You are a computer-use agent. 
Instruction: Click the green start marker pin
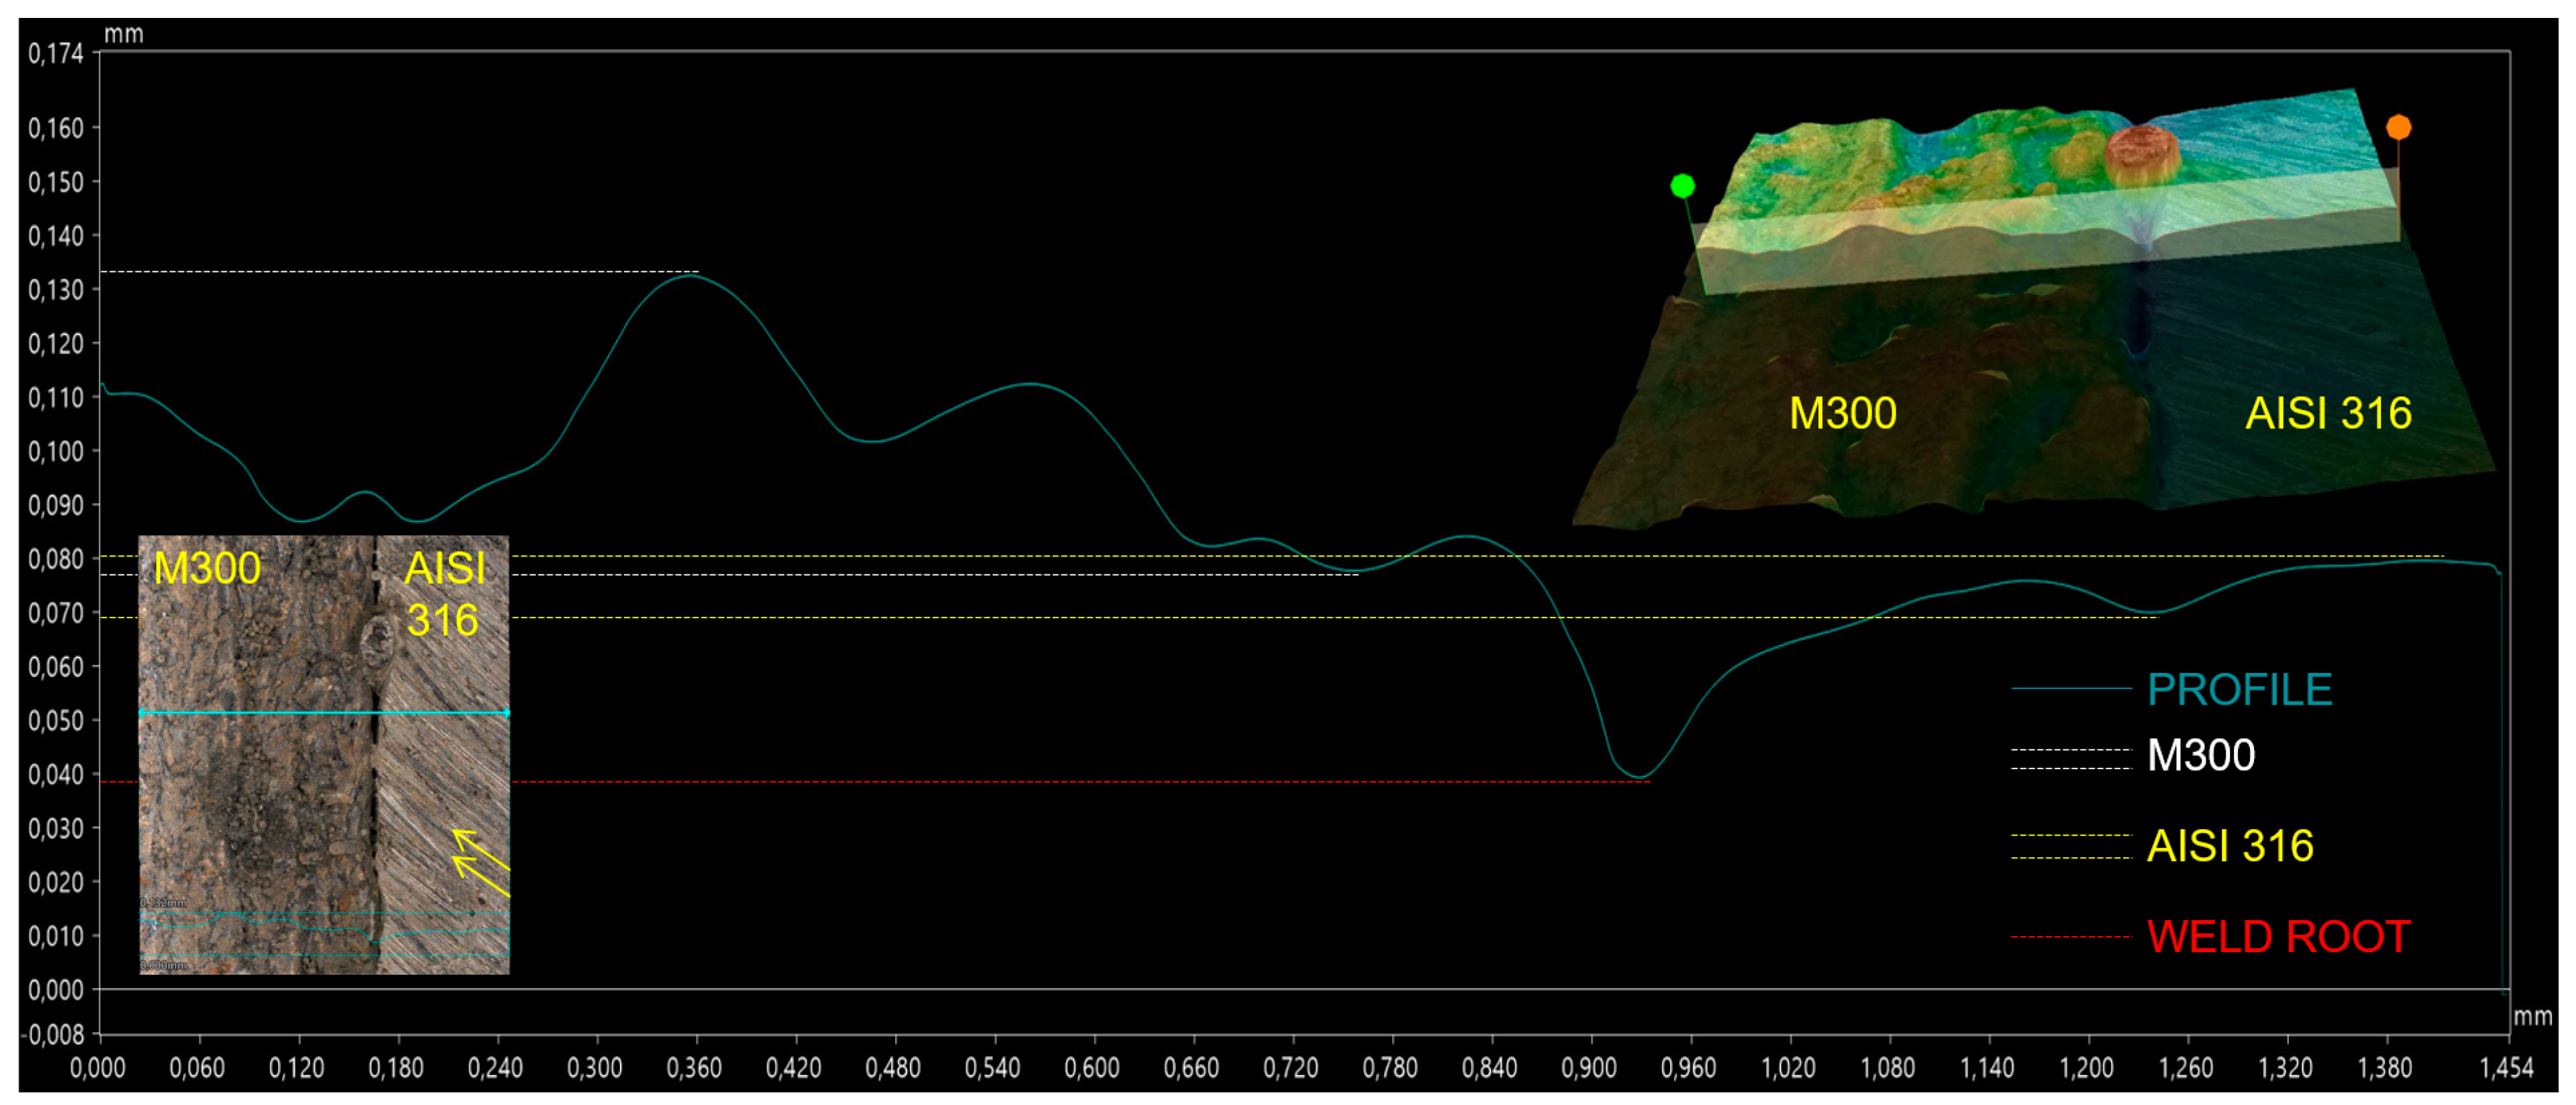pyautogui.click(x=1682, y=186)
